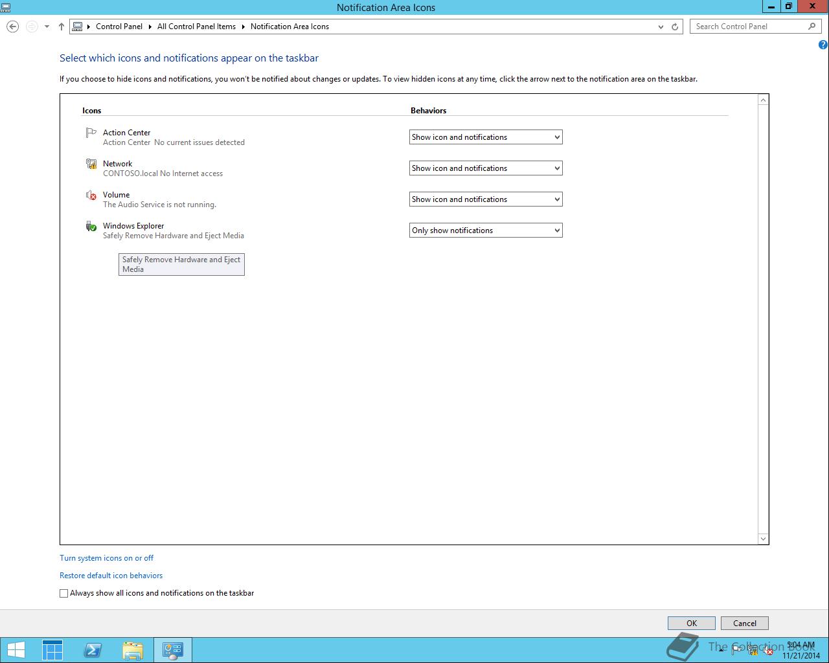This screenshot has width=829, height=663.
Task: Click the Icons column header
Action: click(91, 111)
